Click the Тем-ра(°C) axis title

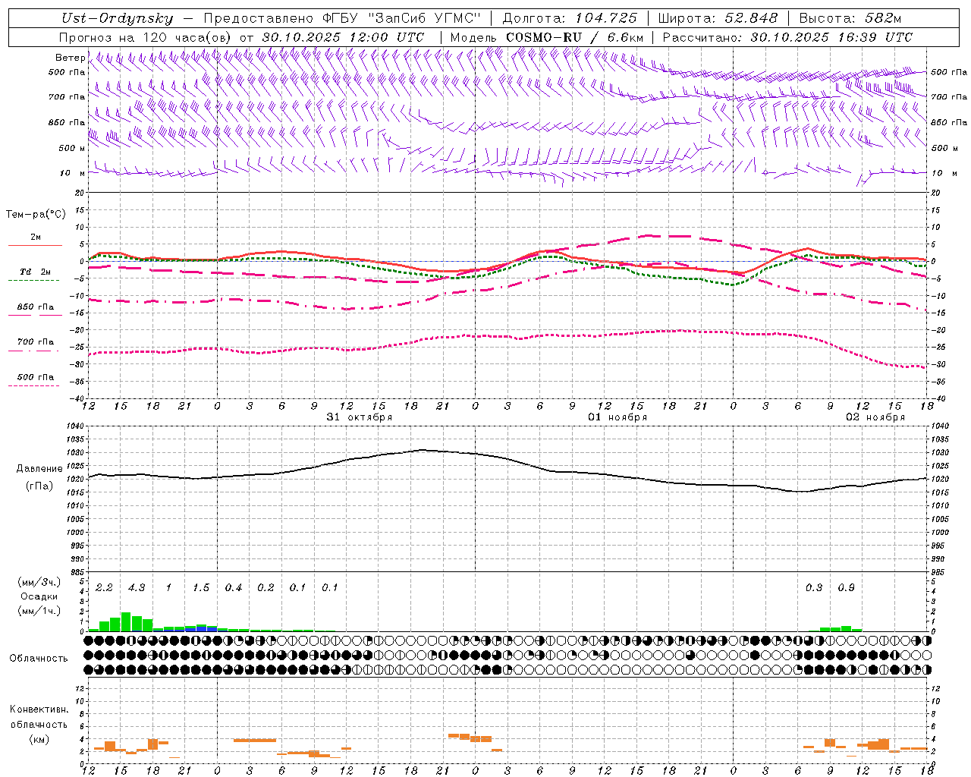[36, 215]
